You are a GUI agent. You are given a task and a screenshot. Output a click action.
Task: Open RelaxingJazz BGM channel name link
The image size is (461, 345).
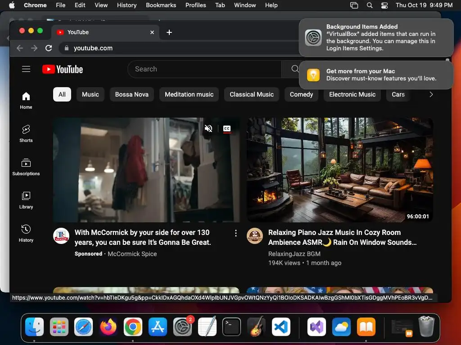[294, 254]
